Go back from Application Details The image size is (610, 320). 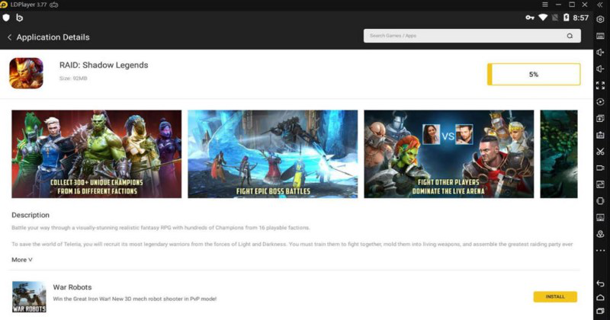point(9,37)
